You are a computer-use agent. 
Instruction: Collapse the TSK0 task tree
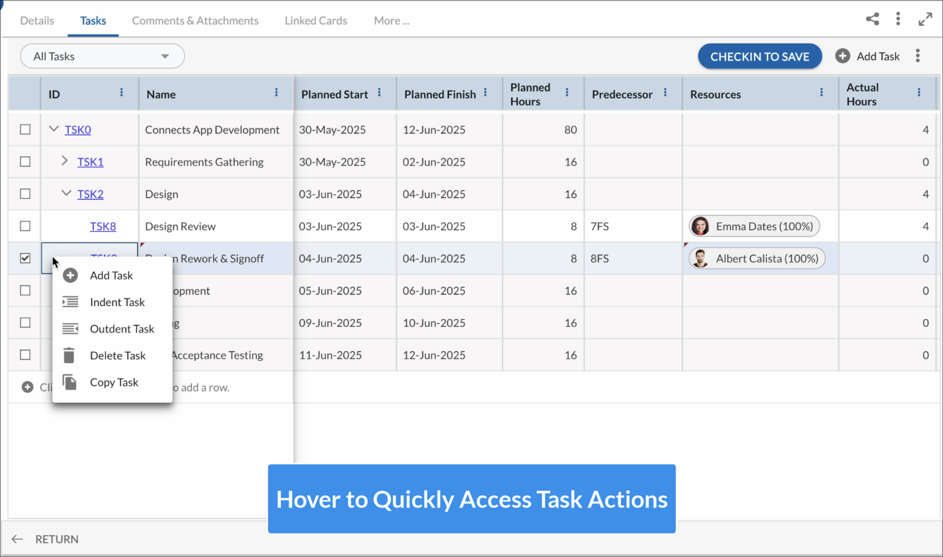54,129
